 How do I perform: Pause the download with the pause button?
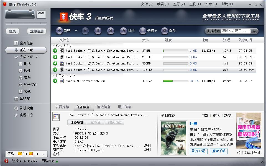click(98, 31)
